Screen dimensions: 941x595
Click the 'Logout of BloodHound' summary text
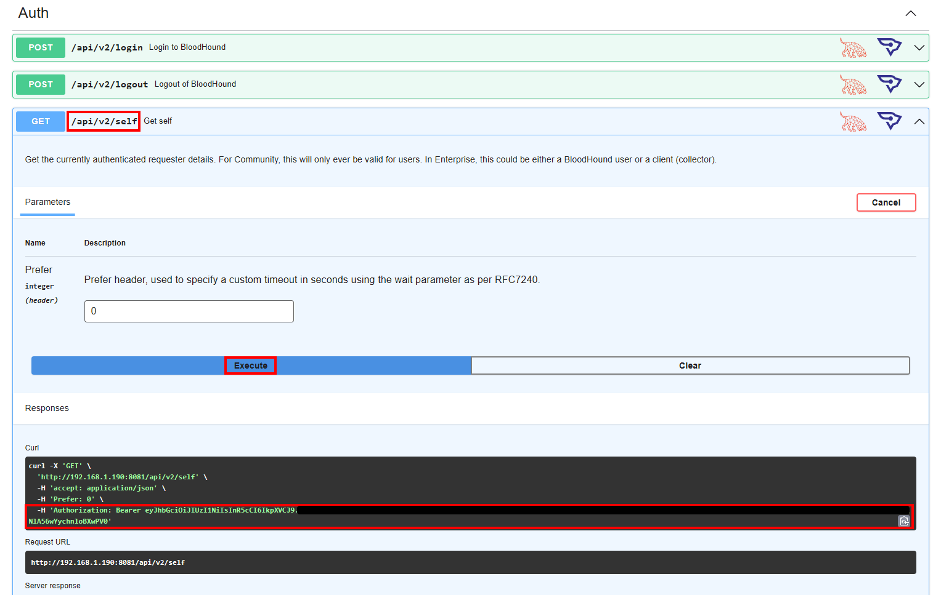click(195, 84)
